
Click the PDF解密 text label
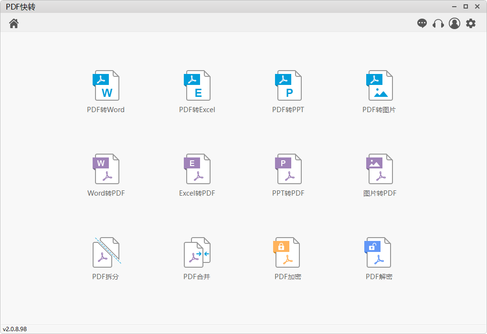(x=379, y=277)
